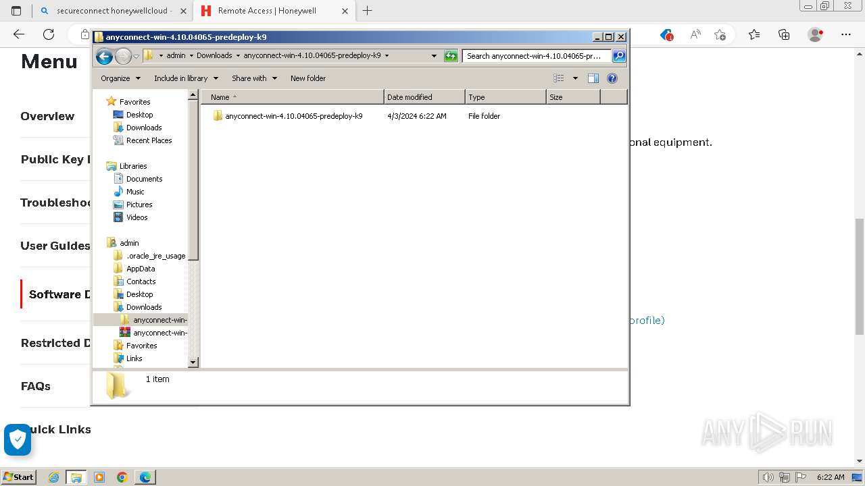Click Downloads in the address breadcrumb
Image resolution: width=865 pixels, height=486 pixels.
[214, 56]
